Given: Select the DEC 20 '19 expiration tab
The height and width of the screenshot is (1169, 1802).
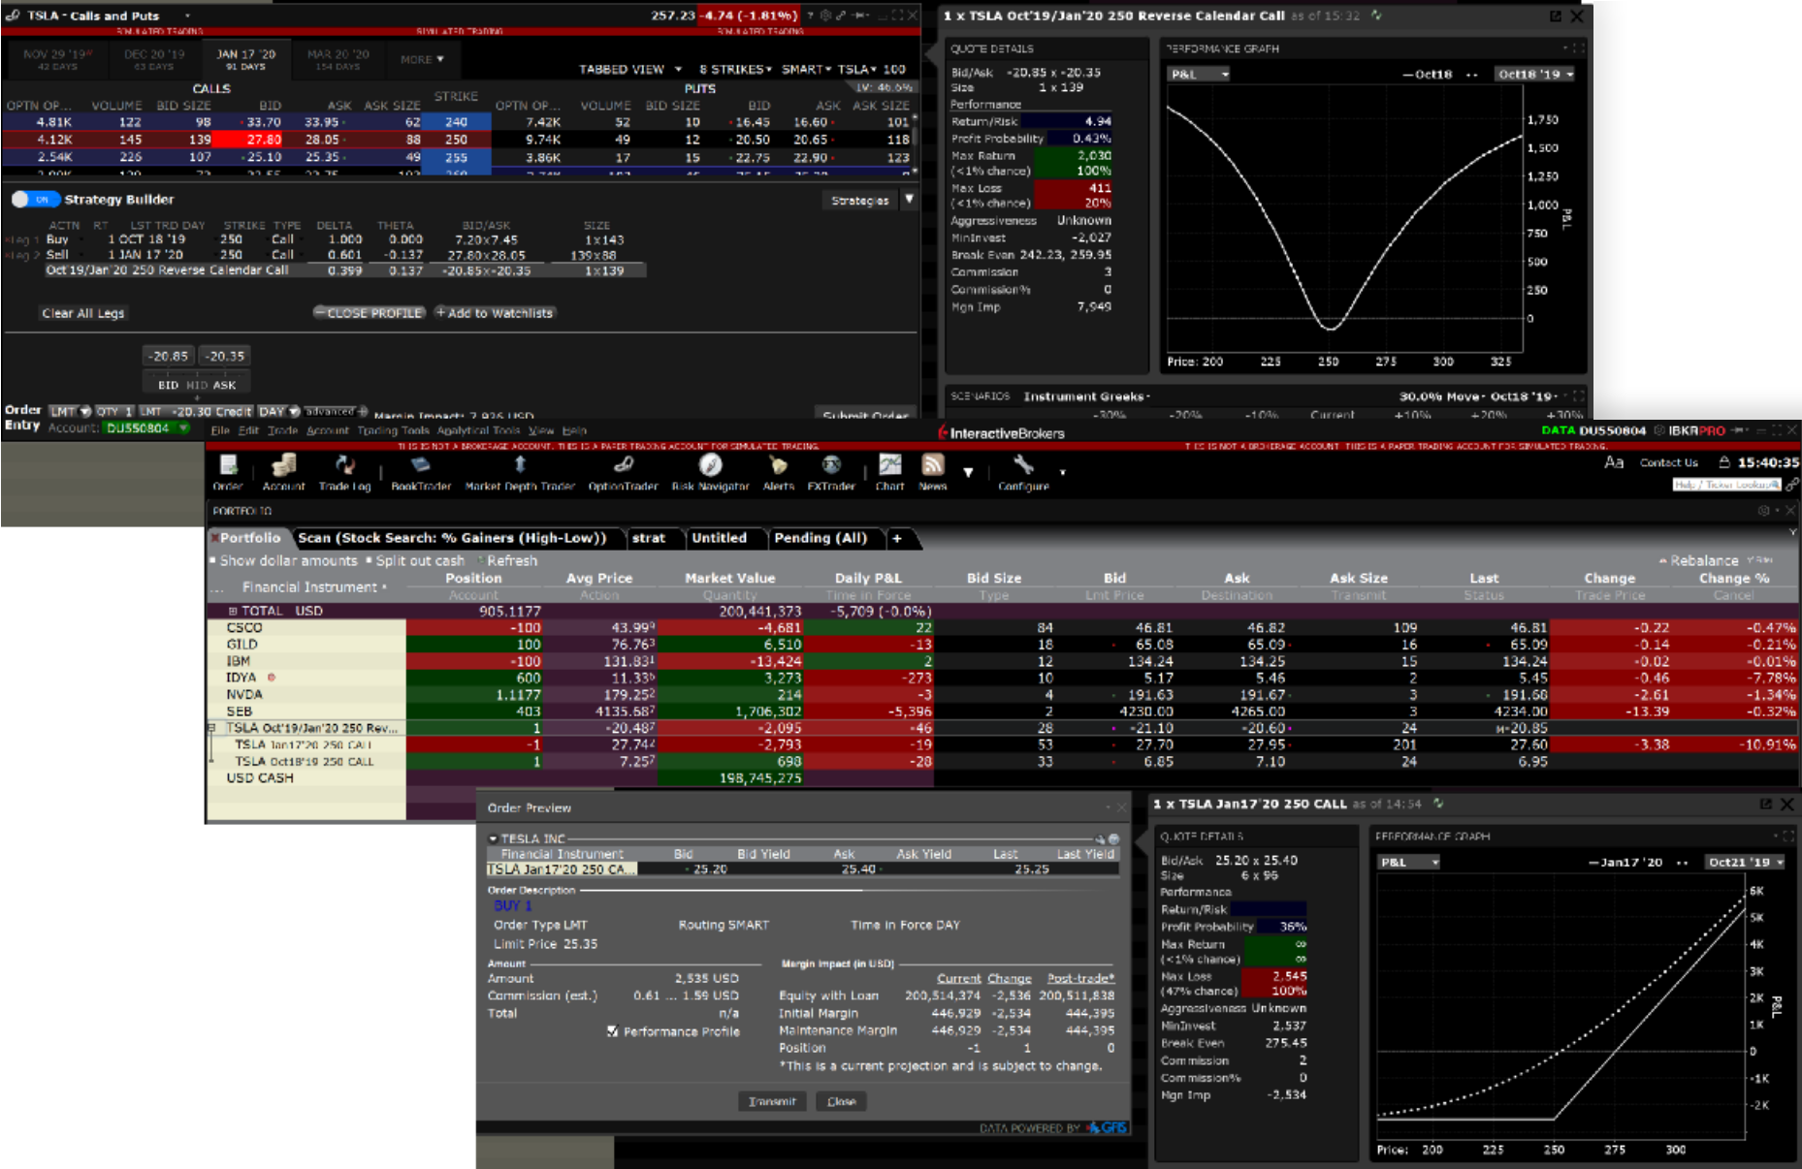Looking at the screenshot, I should coord(154,59).
